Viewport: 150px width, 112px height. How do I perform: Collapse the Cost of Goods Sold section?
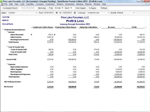(7, 47)
